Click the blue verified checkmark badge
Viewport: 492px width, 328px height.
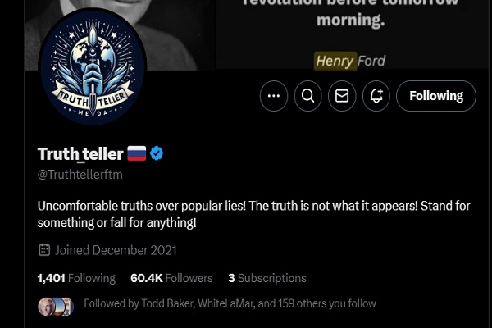(x=157, y=153)
